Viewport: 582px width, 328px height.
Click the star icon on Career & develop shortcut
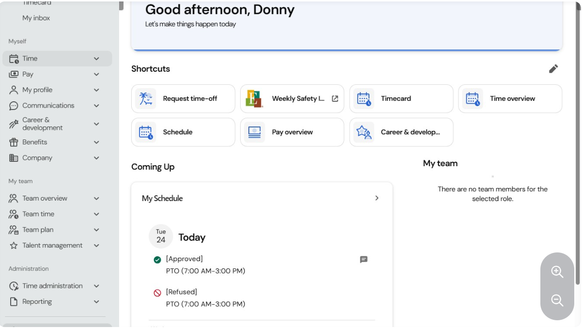(x=364, y=132)
